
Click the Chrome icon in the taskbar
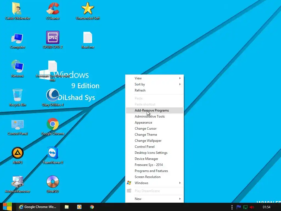92,207
